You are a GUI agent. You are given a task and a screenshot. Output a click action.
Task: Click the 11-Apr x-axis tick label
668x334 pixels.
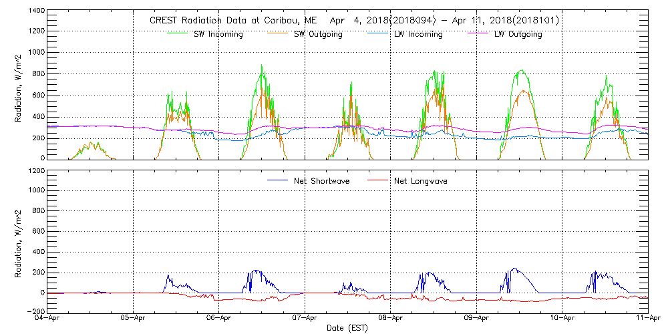coord(647,319)
